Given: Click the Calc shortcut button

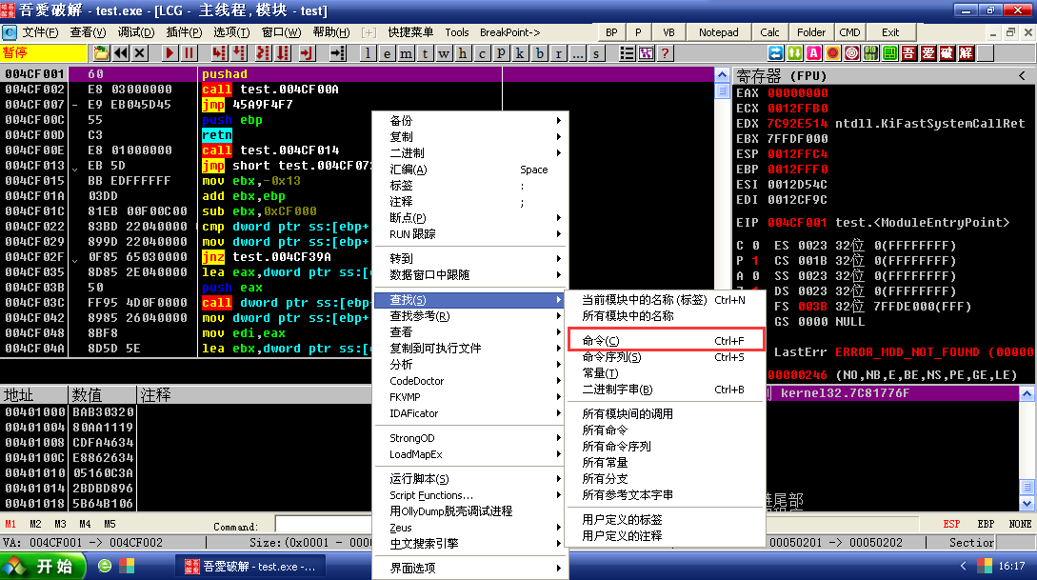Looking at the screenshot, I should click(x=769, y=32).
